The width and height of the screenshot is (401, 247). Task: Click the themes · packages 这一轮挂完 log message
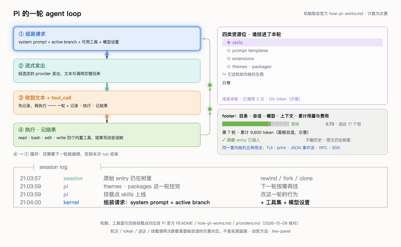[x=142, y=187]
